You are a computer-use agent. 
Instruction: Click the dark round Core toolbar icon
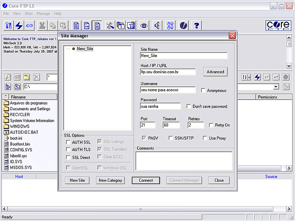tap(183, 25)
